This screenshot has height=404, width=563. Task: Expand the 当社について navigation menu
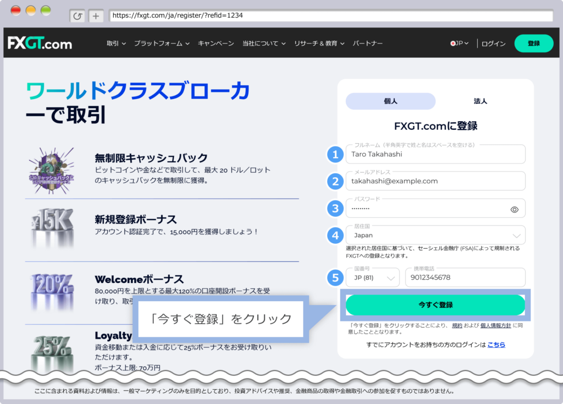[264, 43]
